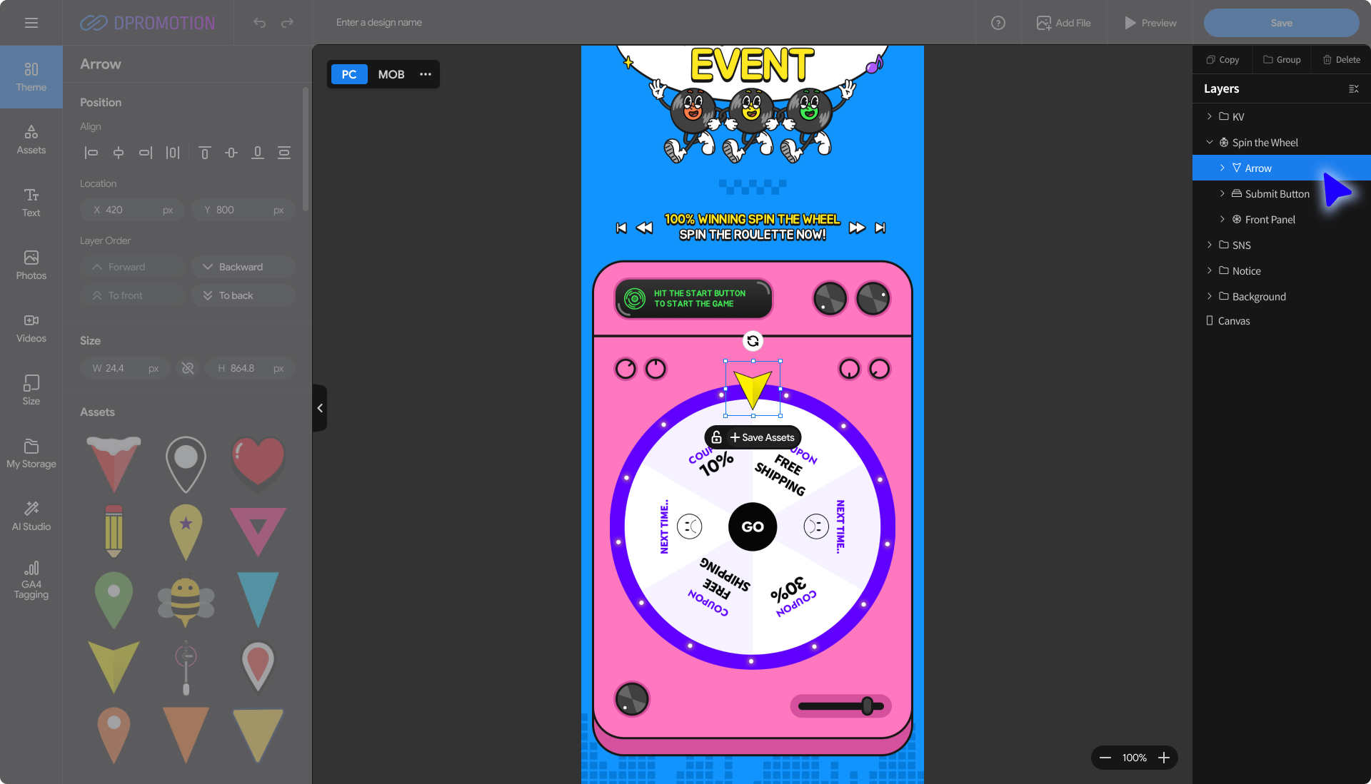Click the align left edges icon
The image size is (1371, 784).
91,153
